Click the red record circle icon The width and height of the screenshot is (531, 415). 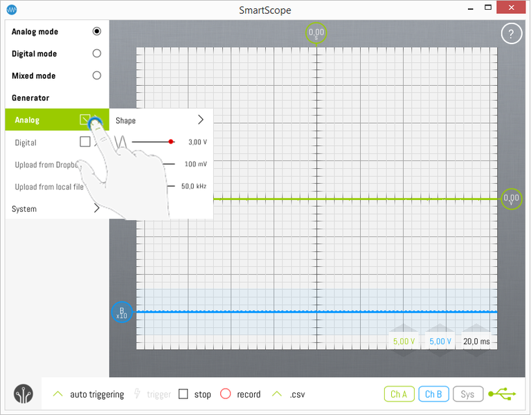[x=225, y=394]
